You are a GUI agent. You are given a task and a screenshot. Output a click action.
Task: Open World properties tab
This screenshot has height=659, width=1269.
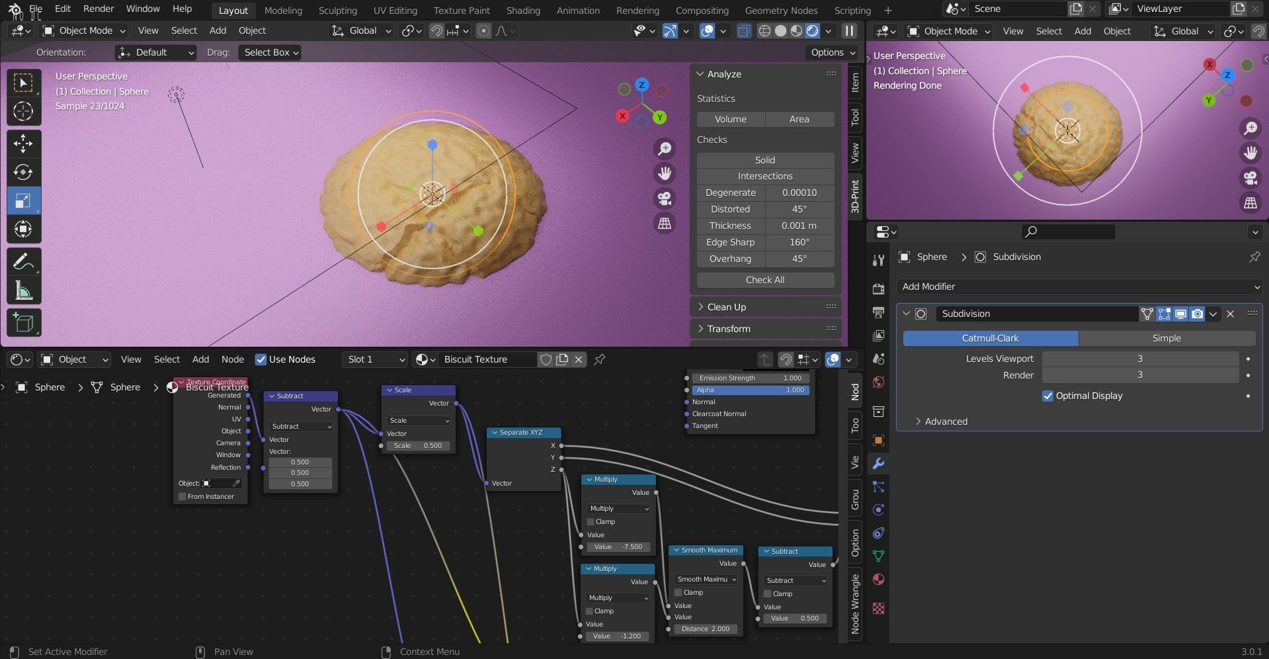coord(878,382)
